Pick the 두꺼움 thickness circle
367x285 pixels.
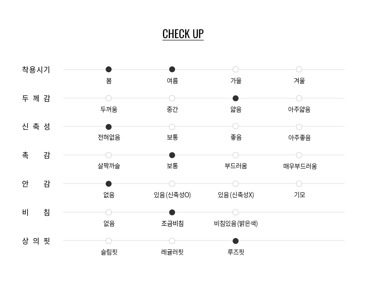click(109, 98)
